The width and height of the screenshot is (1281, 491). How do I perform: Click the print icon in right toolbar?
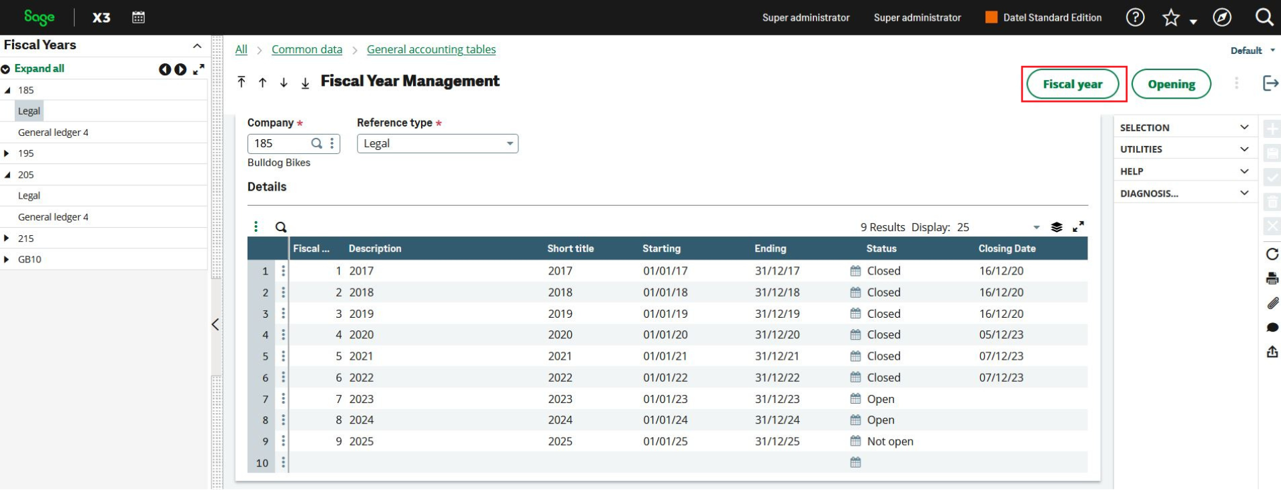(1272, 278)
